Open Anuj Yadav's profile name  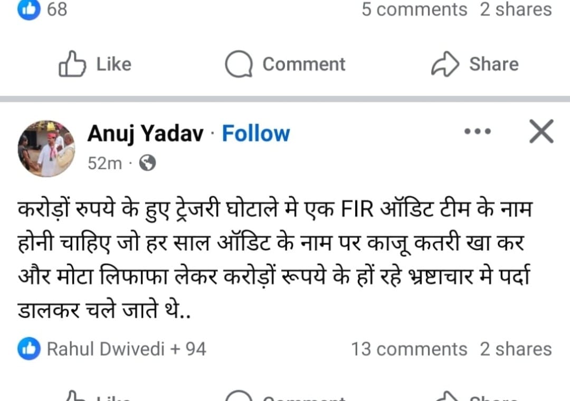pyautogui.click(x=145, y=134)
